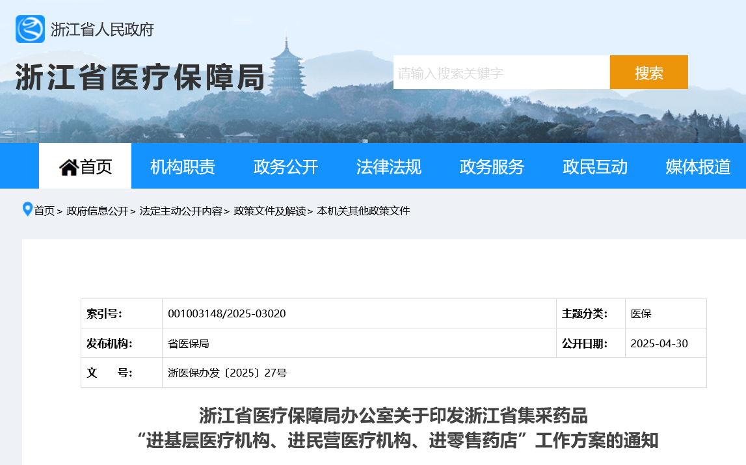Click the Zhejiang government logo icon
The height and width of the screenshot is (465, 746).
pos(30,29)
